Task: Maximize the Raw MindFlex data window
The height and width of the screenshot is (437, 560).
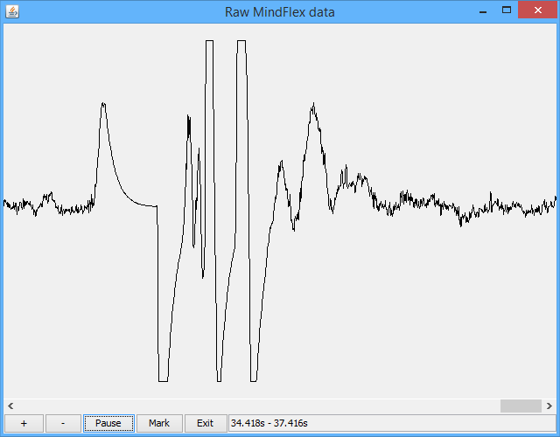Action: [x=507, y=10]
